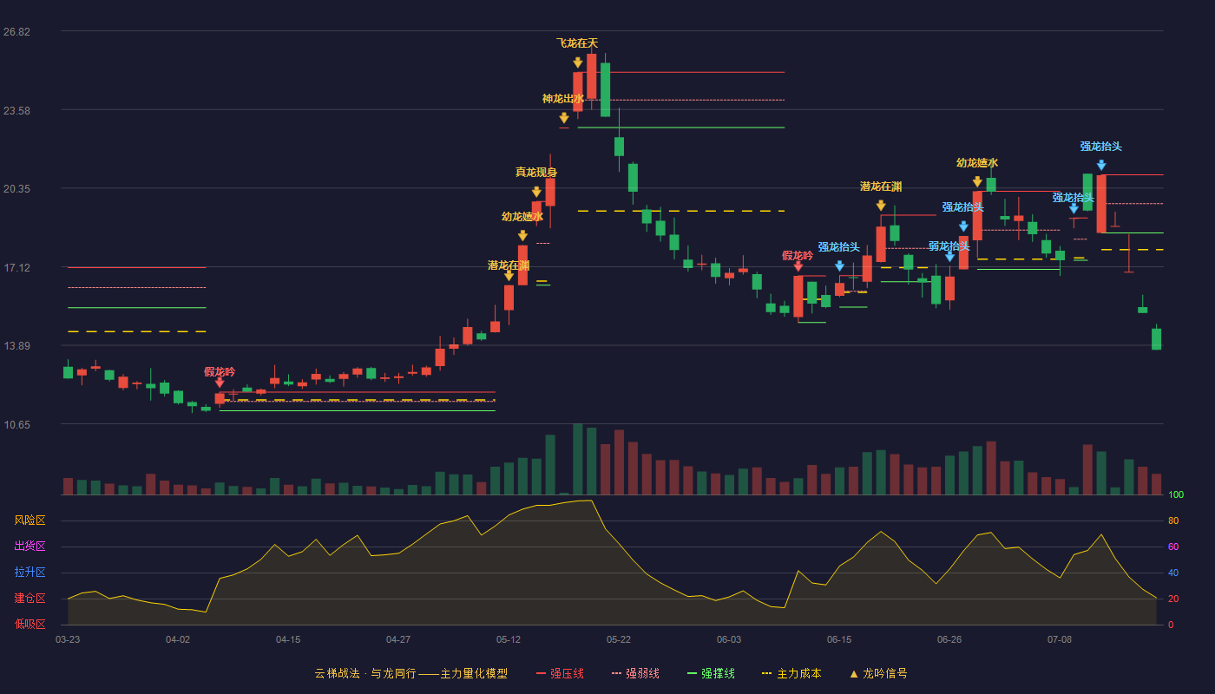Click the 03-23 date label

pos(68,639)
